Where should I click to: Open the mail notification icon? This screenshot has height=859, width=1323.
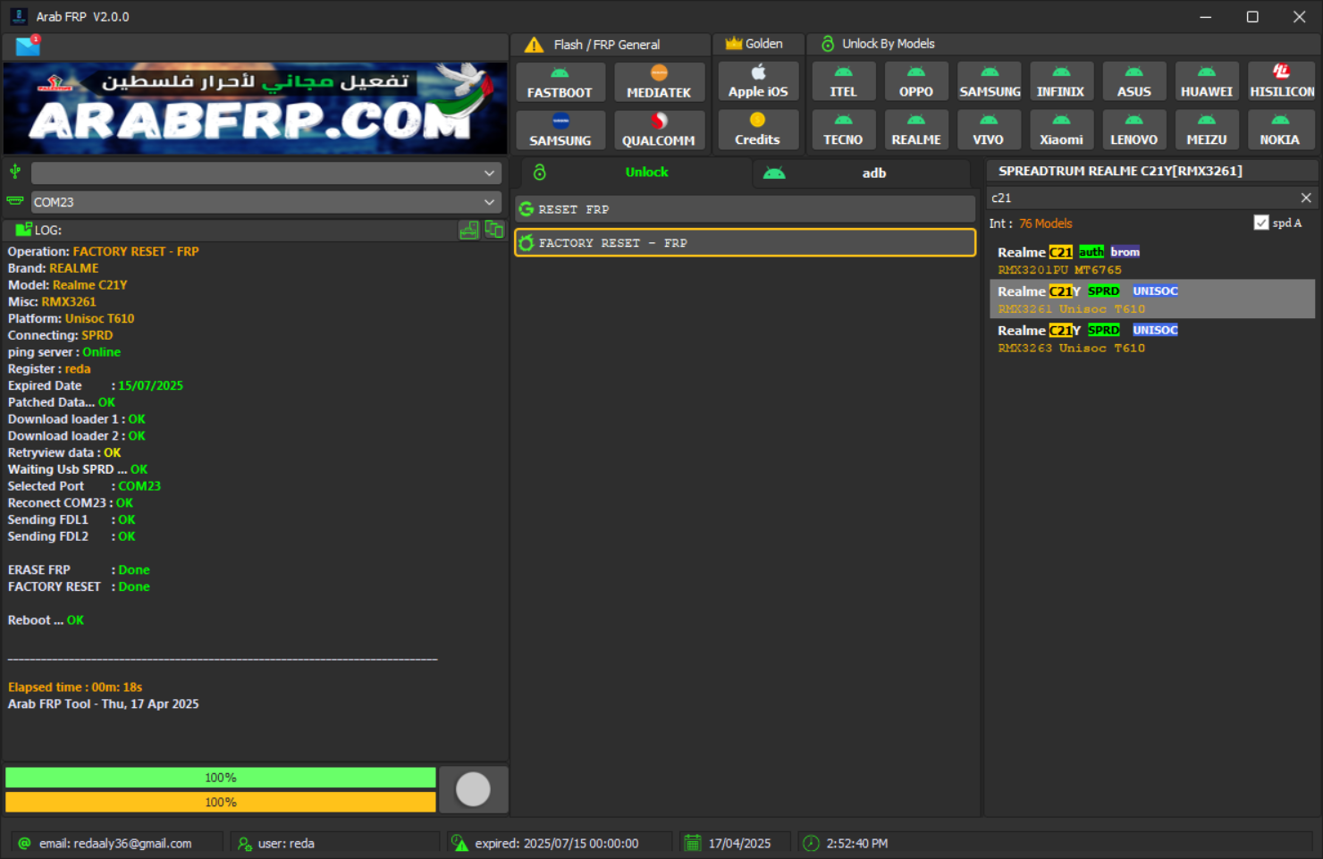(28, 46)
